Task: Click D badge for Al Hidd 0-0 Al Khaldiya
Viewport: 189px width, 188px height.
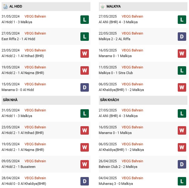Action: (x=84, y=181)
